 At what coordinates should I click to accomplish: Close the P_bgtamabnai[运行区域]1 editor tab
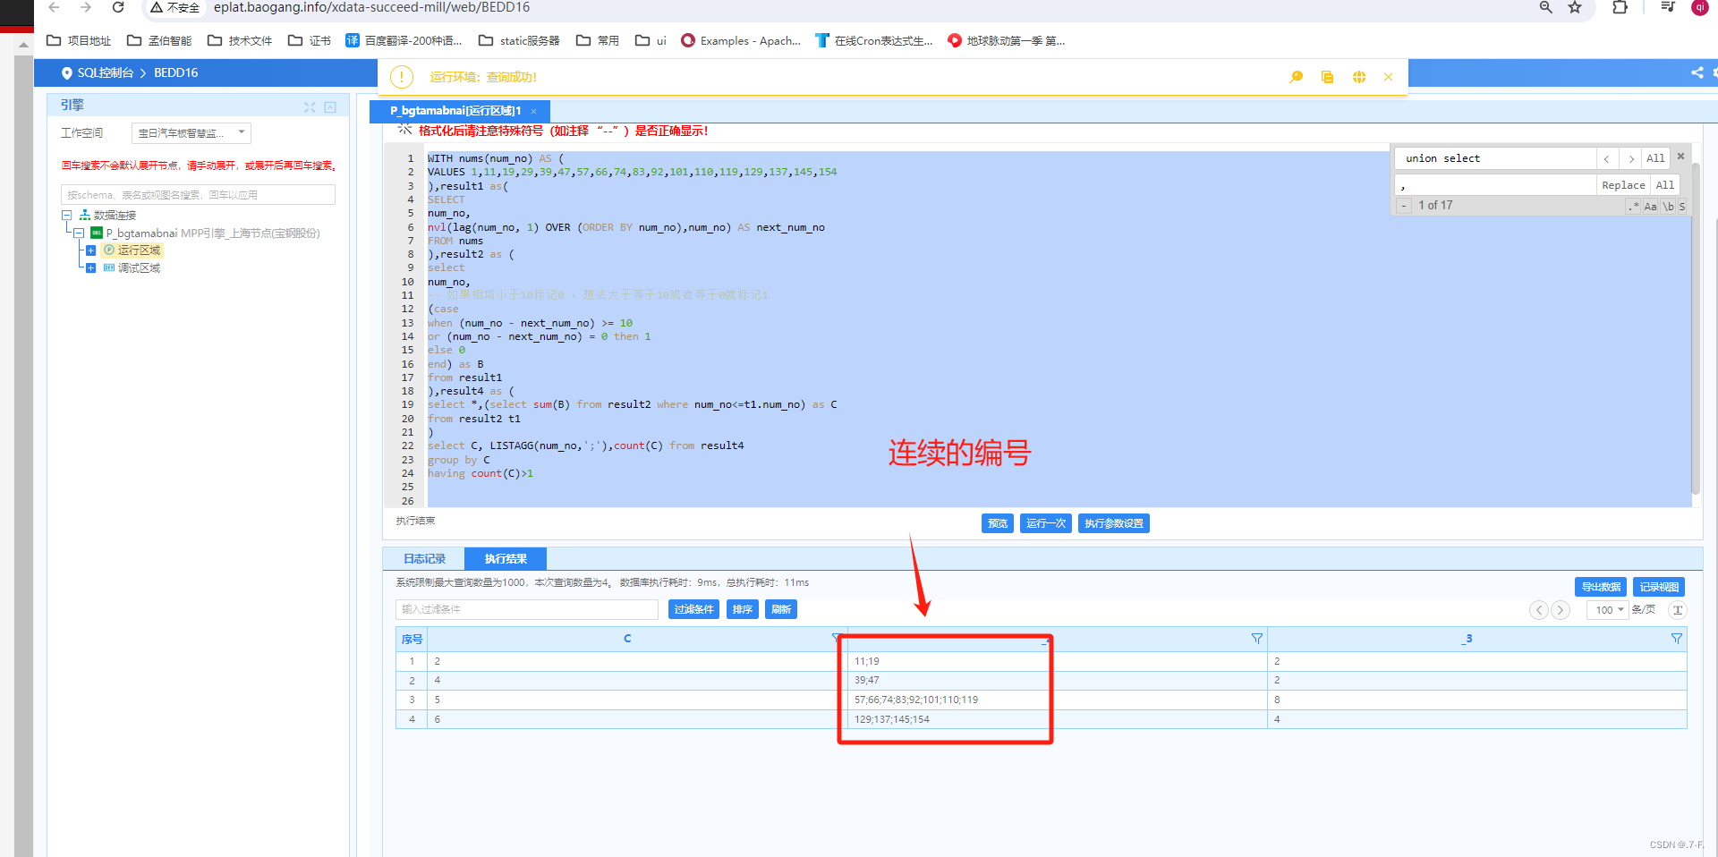tap(534, 112)
